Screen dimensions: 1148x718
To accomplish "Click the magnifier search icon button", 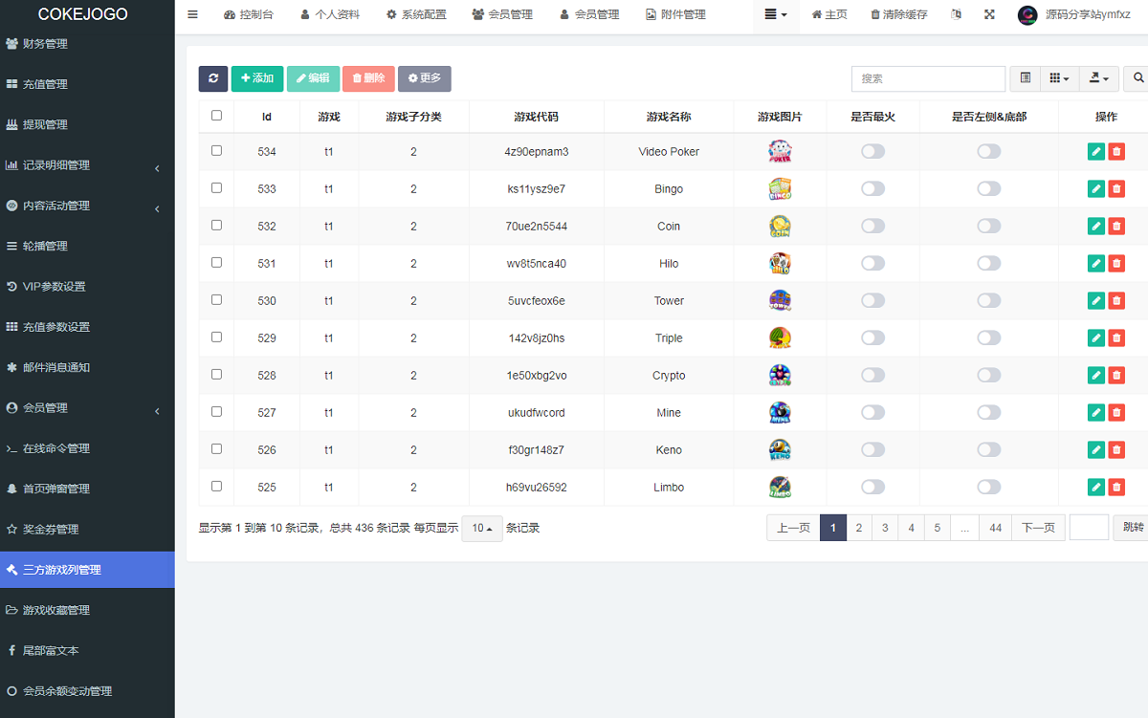I will coord(1138,78).
